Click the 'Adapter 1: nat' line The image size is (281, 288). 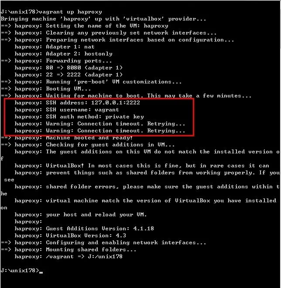click(55, 47)
